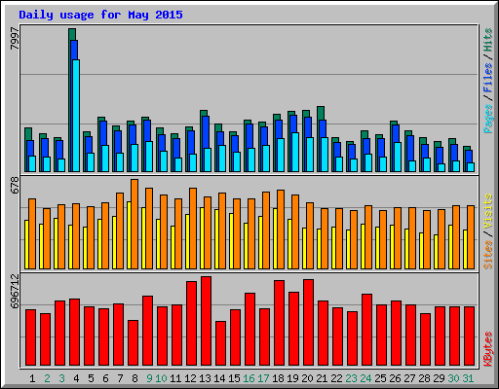Select day 3 on the date axis
Viewport: 499px width, 389px height.
[61, 378]
